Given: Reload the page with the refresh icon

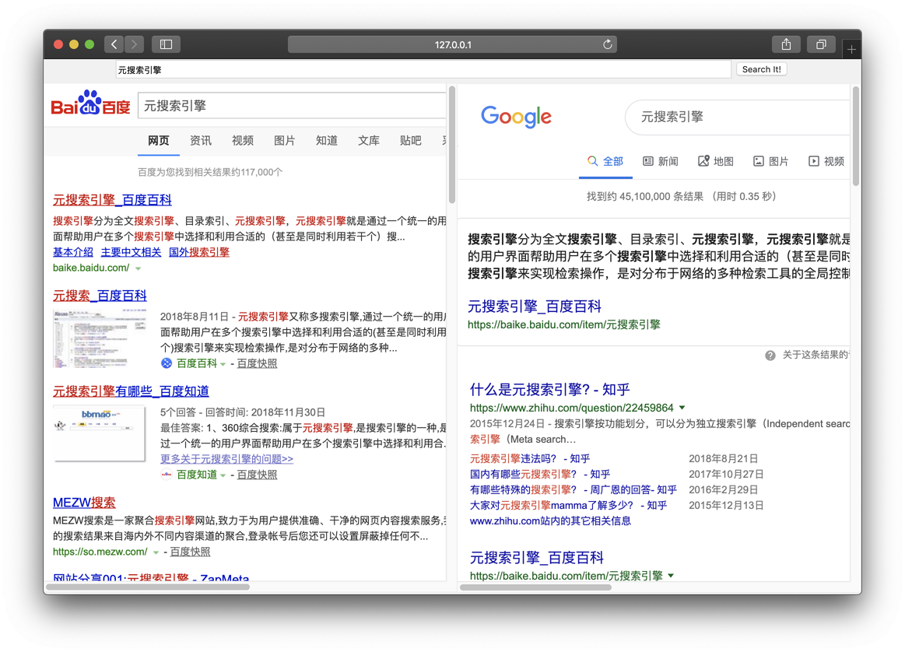Looking at the screenshot, I should [607, 44].
